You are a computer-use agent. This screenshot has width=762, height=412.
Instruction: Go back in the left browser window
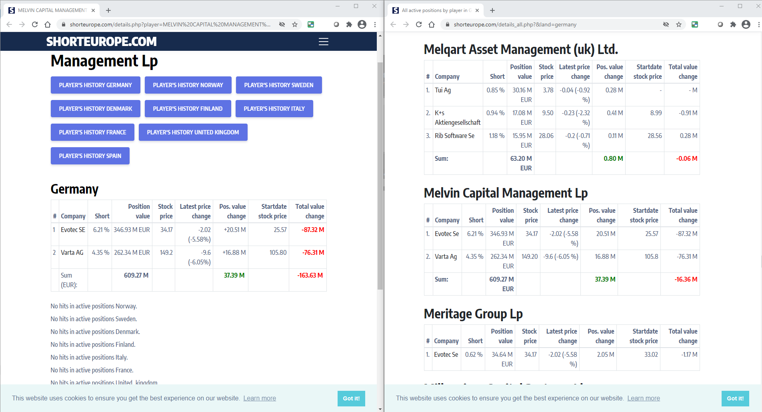tap(9, 24)
